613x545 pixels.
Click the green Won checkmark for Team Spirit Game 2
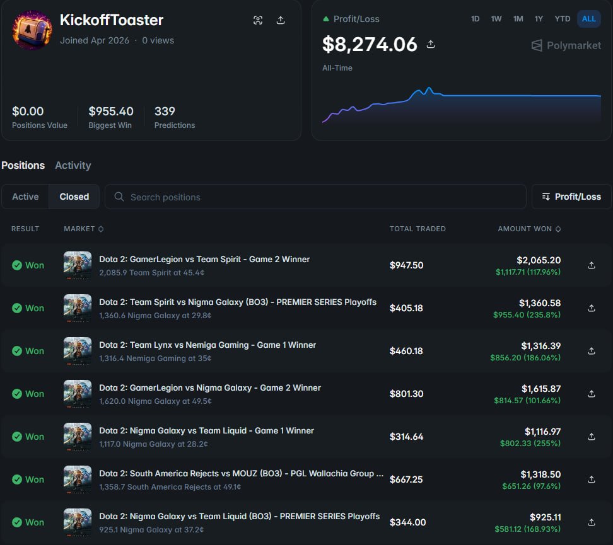pyautogui.click(x=17, y=265)
